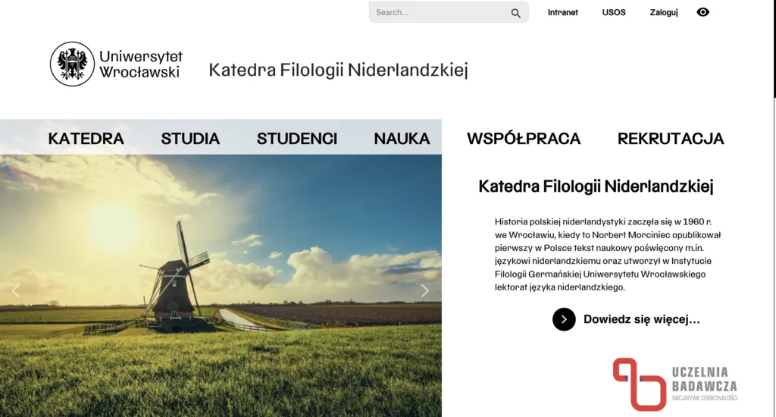This screenshot has width=776, height=417.
Task: Expand the STUDIA menu
Action: [190, 139]
